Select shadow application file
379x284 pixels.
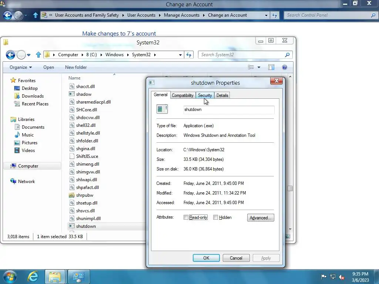click(x=84, y=94)
